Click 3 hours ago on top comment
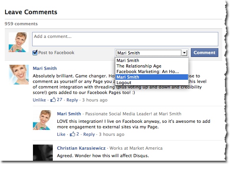This screenshot has width=231, height=171. coord(95,100)
